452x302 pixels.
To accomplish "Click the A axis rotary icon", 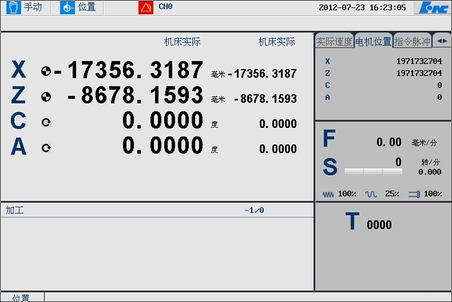I will [x=46, y=148].
